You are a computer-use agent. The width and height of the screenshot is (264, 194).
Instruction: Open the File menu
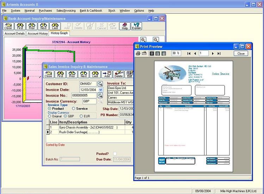[4, 11]
